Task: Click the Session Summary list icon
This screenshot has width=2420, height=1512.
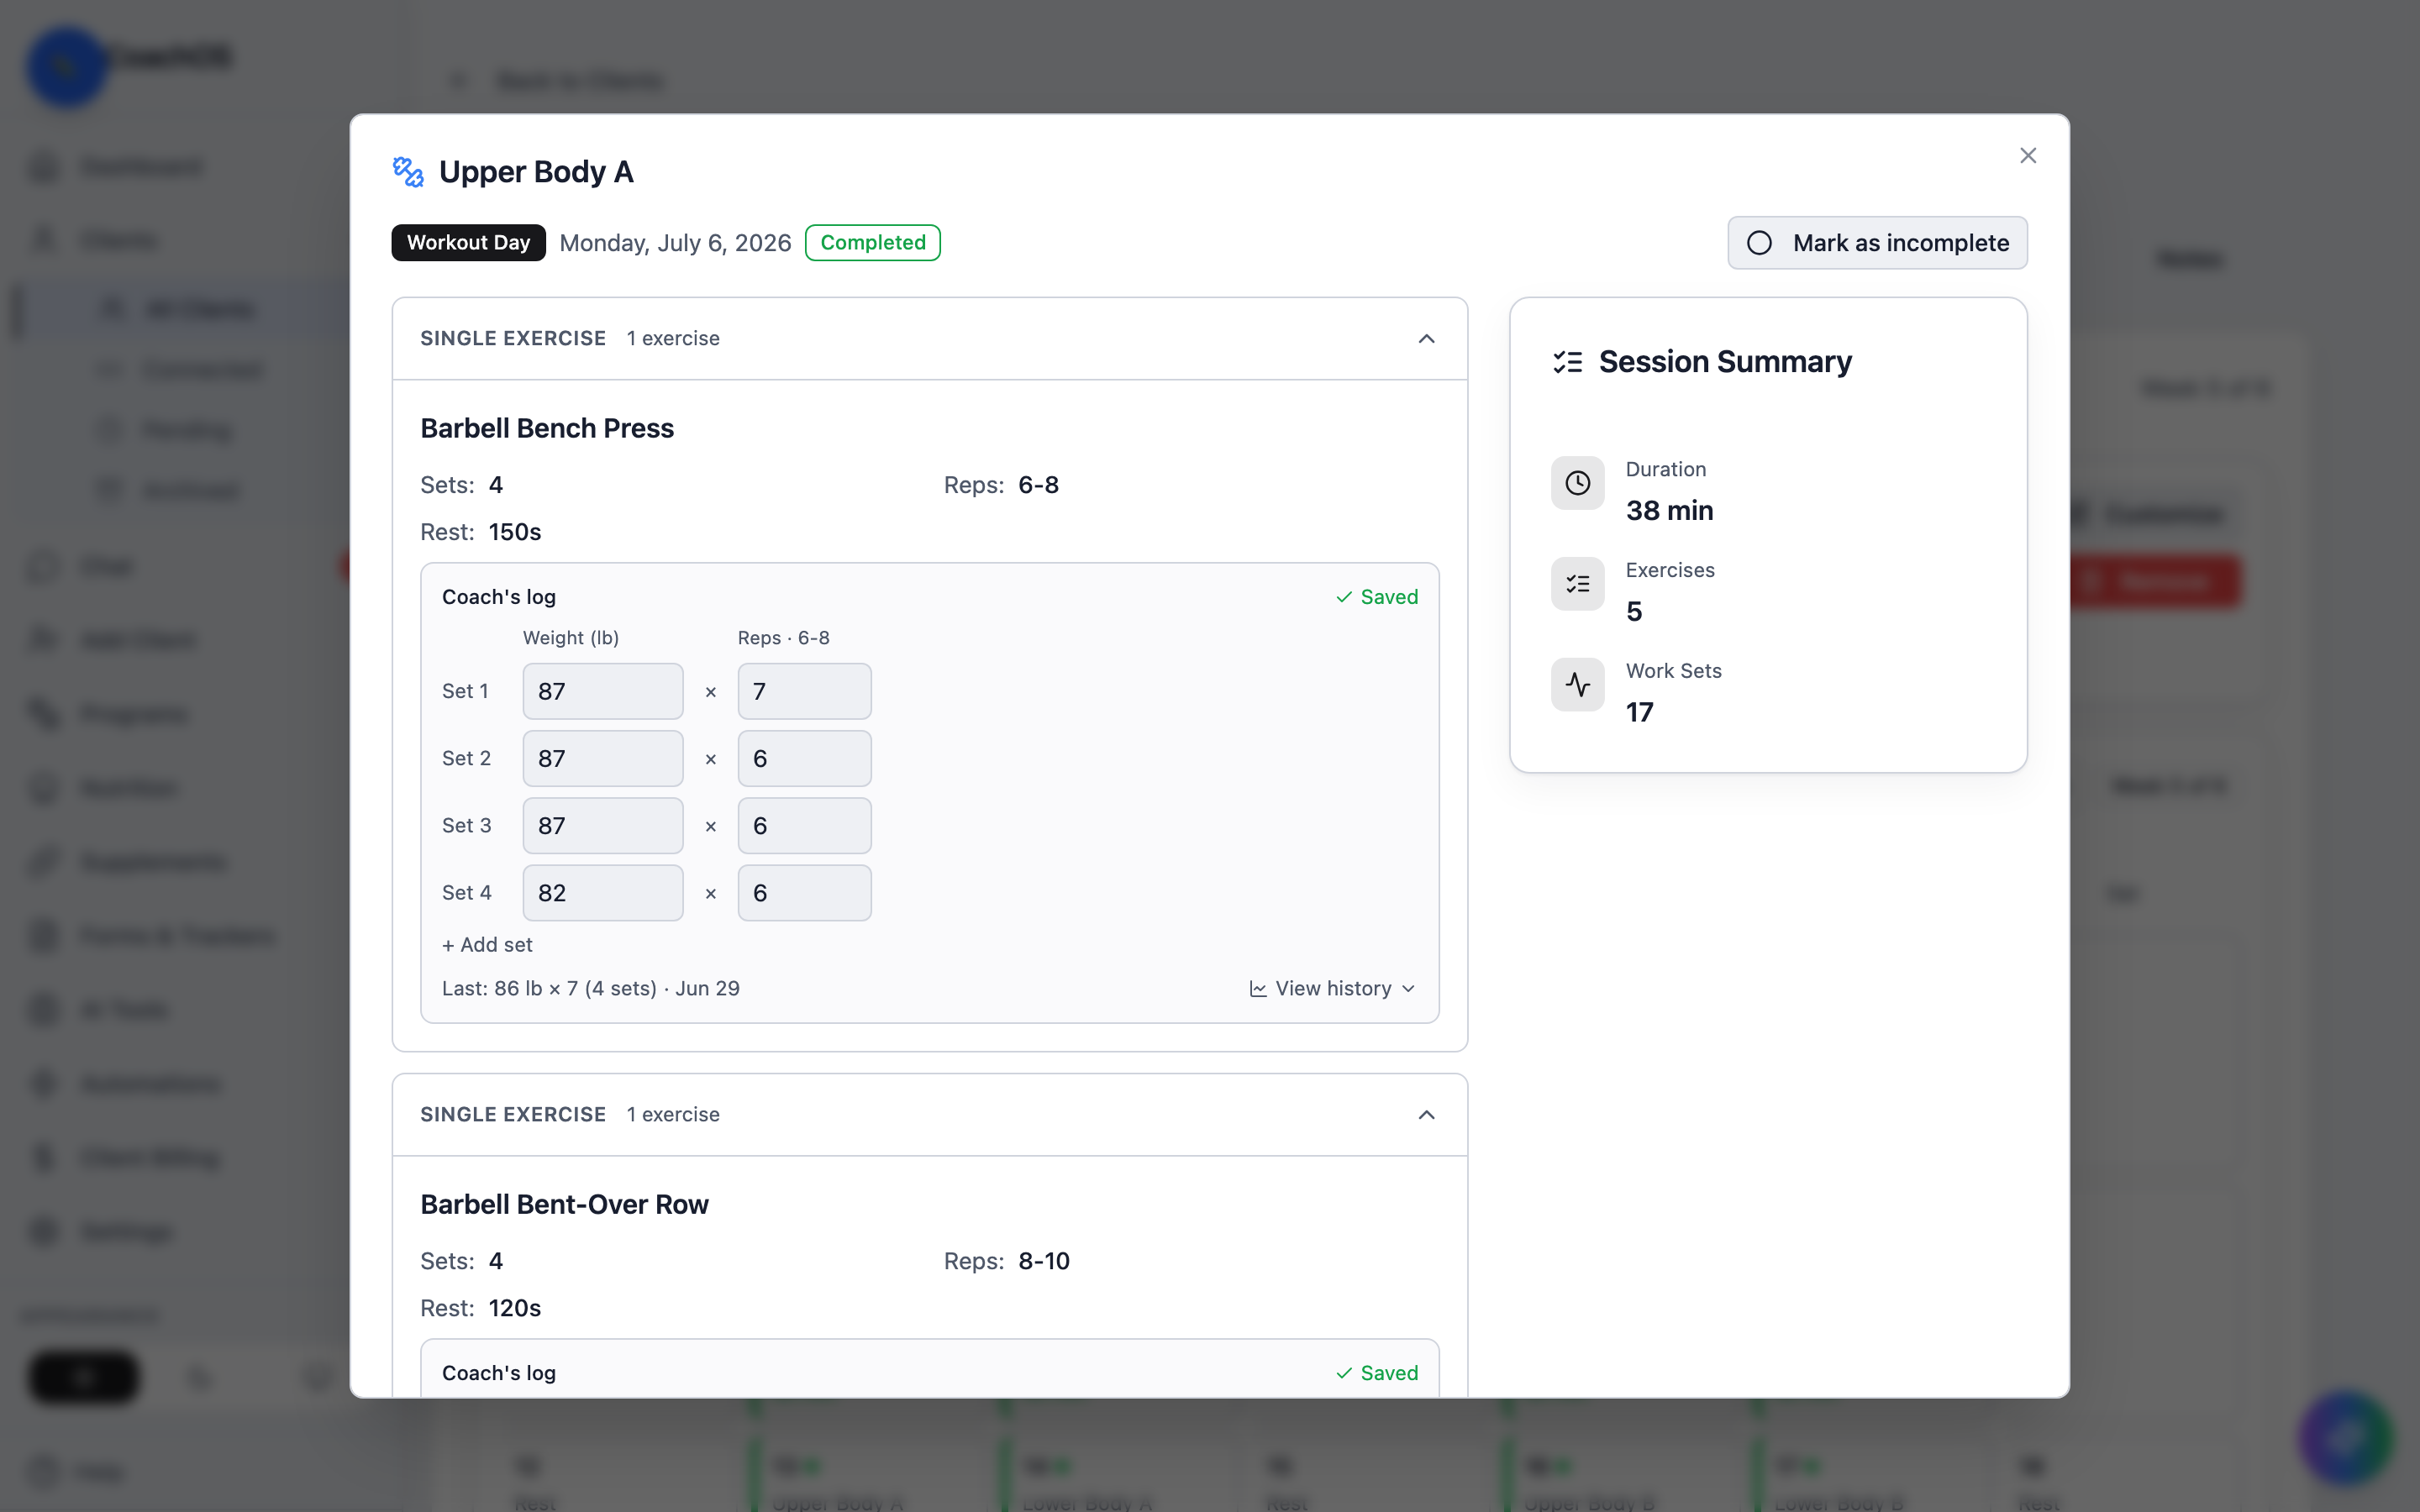Action: click(x=1567, y=362)
